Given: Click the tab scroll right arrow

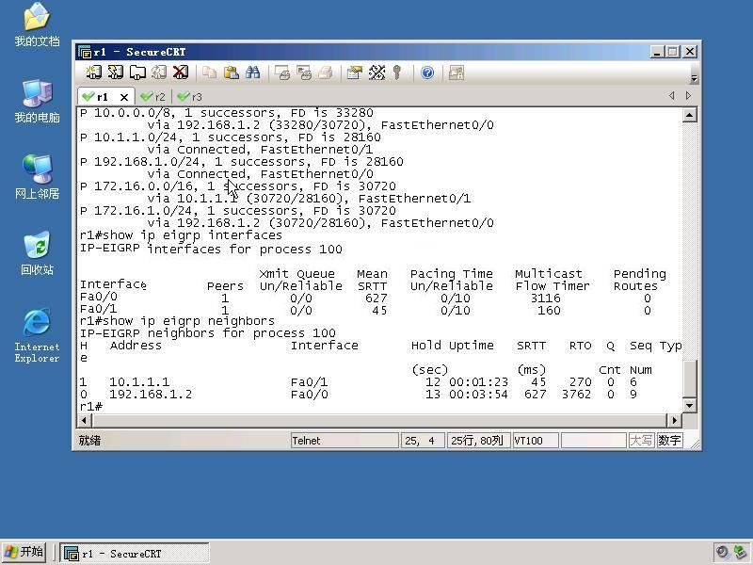Looking at the screenshot, I should click(688, 96).
